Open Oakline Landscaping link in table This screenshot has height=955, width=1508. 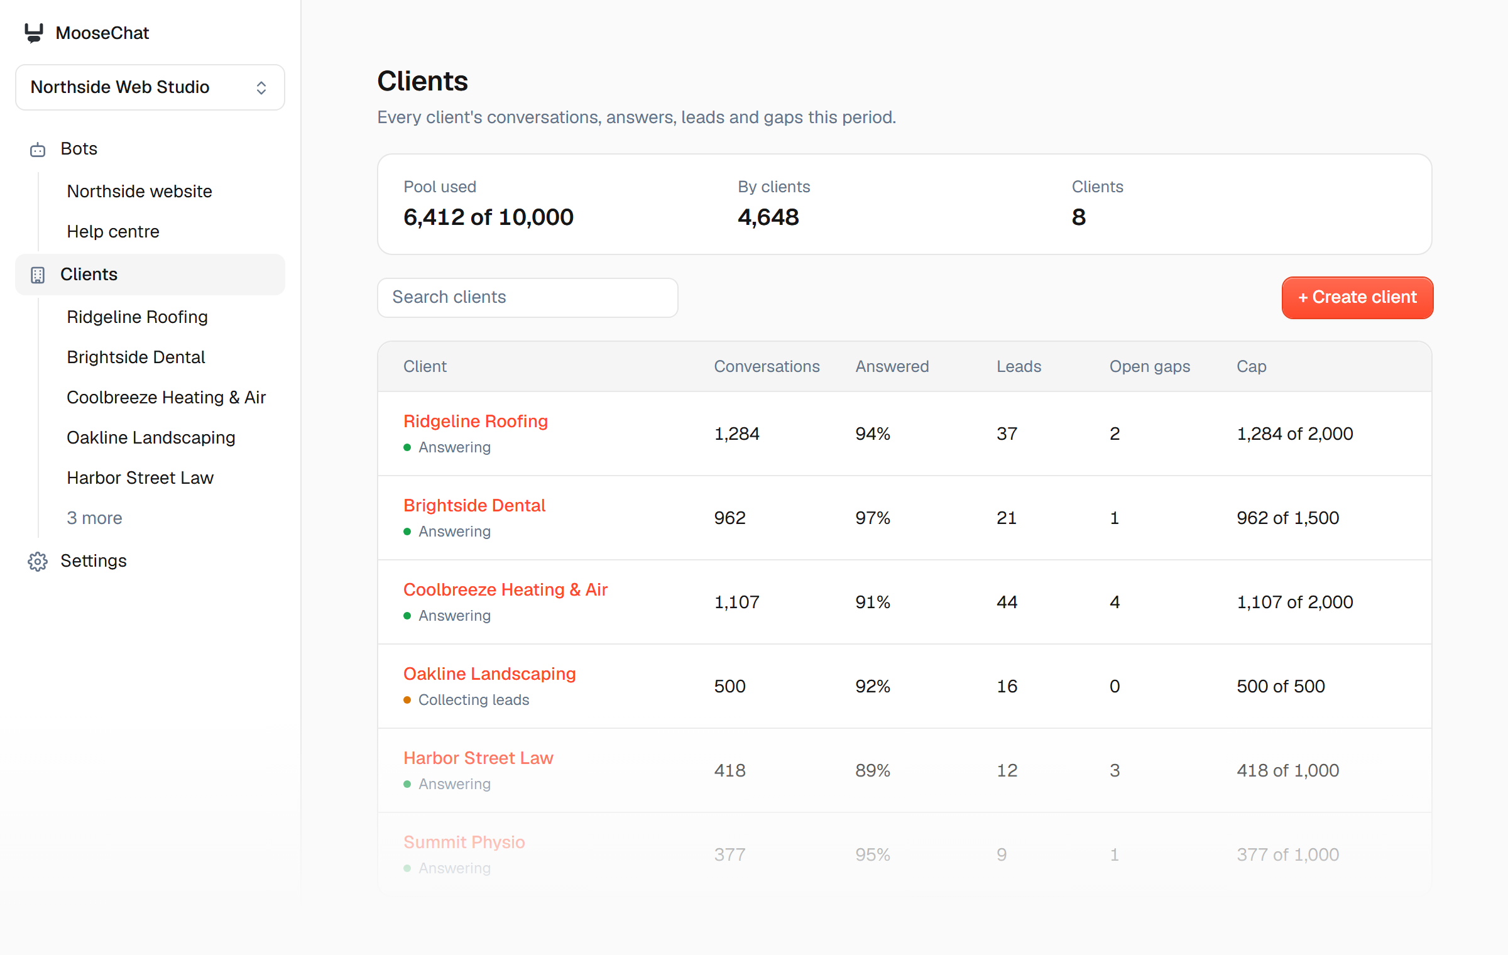point(489,674)
